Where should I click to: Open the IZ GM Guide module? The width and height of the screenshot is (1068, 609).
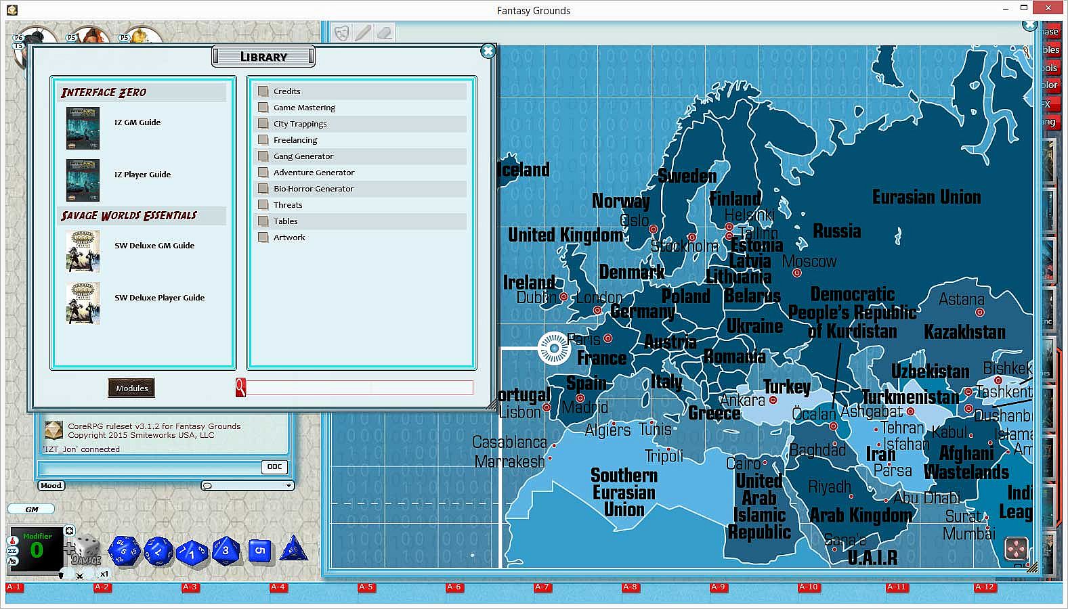[83, 129]
